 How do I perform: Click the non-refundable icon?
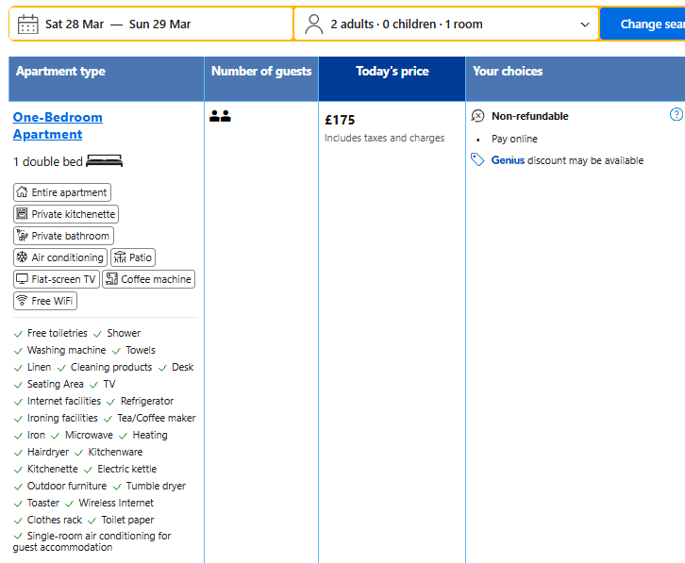[477, 116]
